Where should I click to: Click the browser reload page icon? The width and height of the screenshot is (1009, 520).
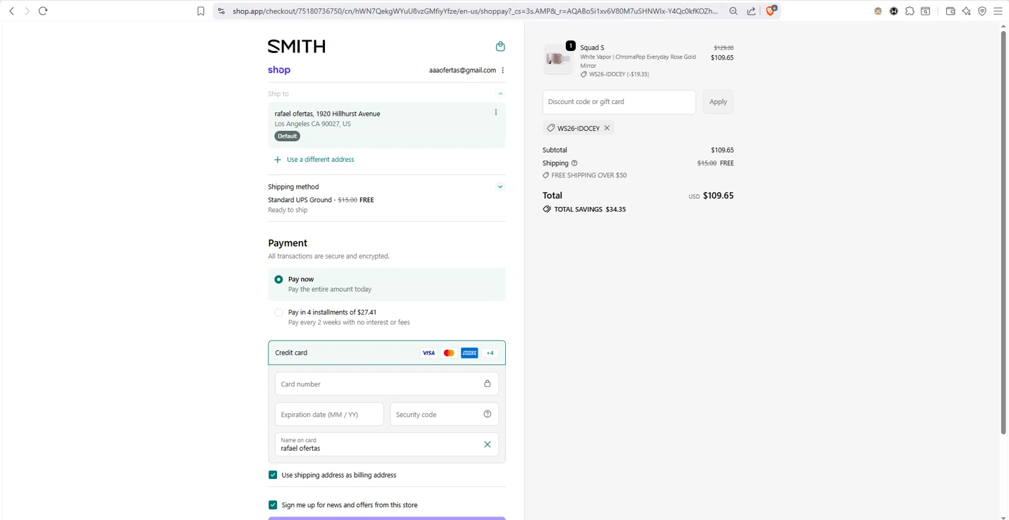[x=43, y=11]
